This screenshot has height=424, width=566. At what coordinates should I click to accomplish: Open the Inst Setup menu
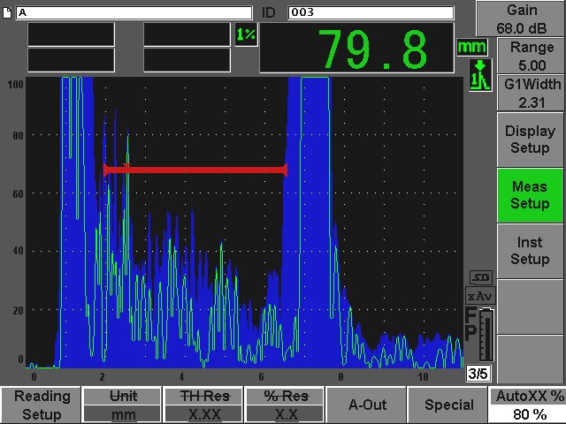click(x=529, y=251)
